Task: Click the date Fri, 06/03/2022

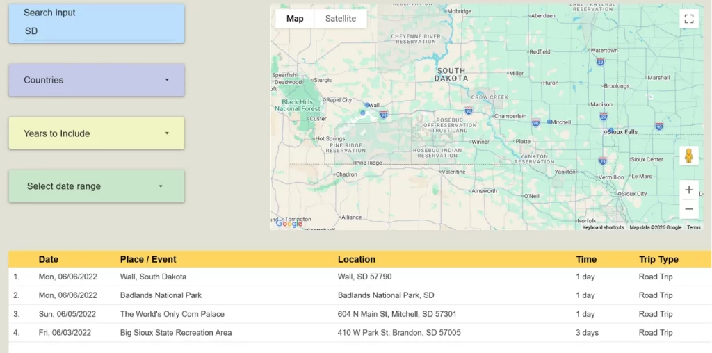Action: (x=65, y=333)
